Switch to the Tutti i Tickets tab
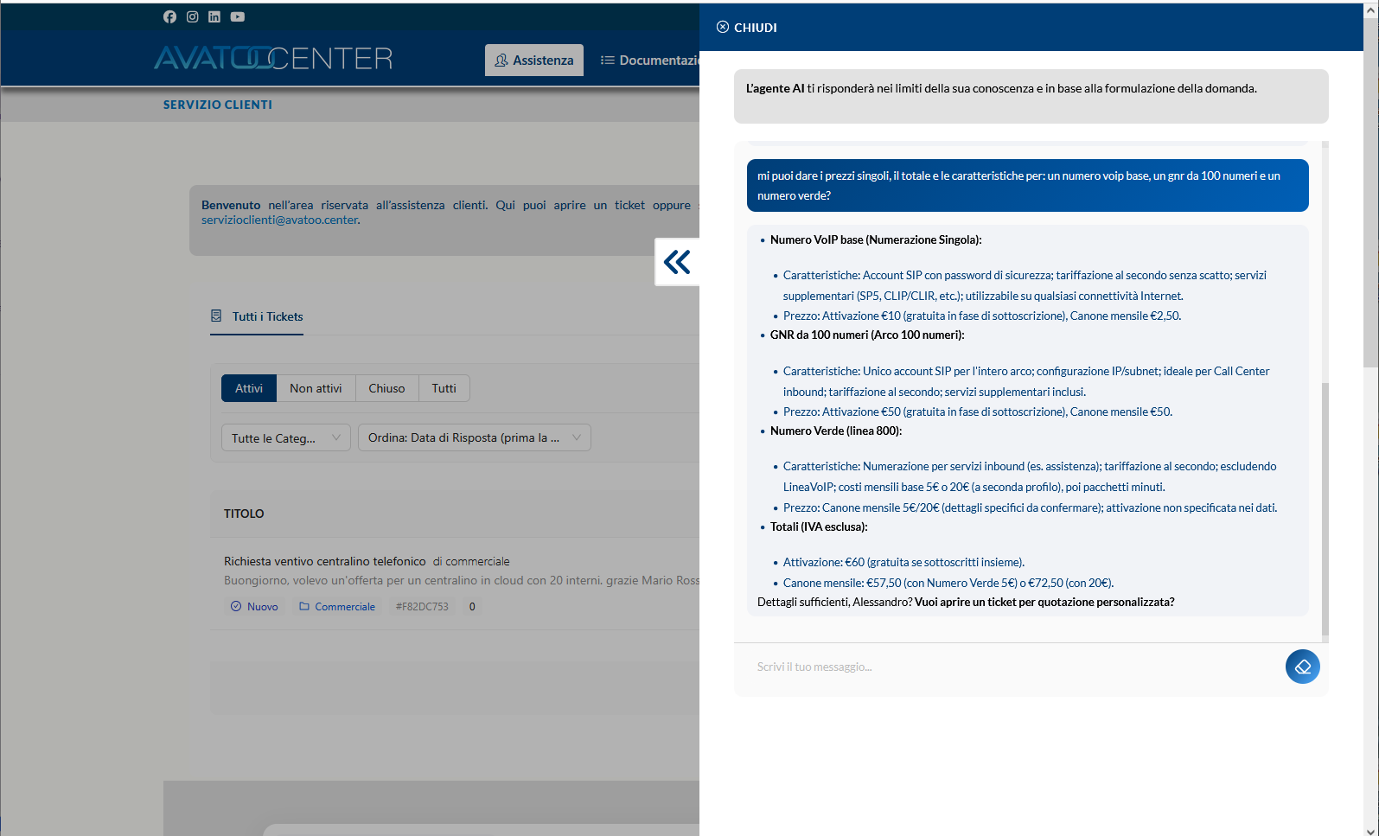Screen dimensions: 1379x836 point(267,316)
